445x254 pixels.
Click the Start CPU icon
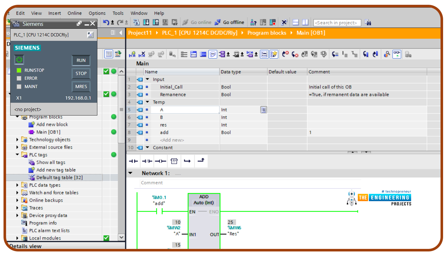click(263, 22)
